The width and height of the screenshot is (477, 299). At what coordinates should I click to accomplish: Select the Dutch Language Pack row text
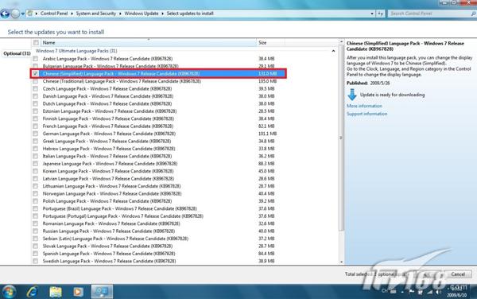(107, 103)
